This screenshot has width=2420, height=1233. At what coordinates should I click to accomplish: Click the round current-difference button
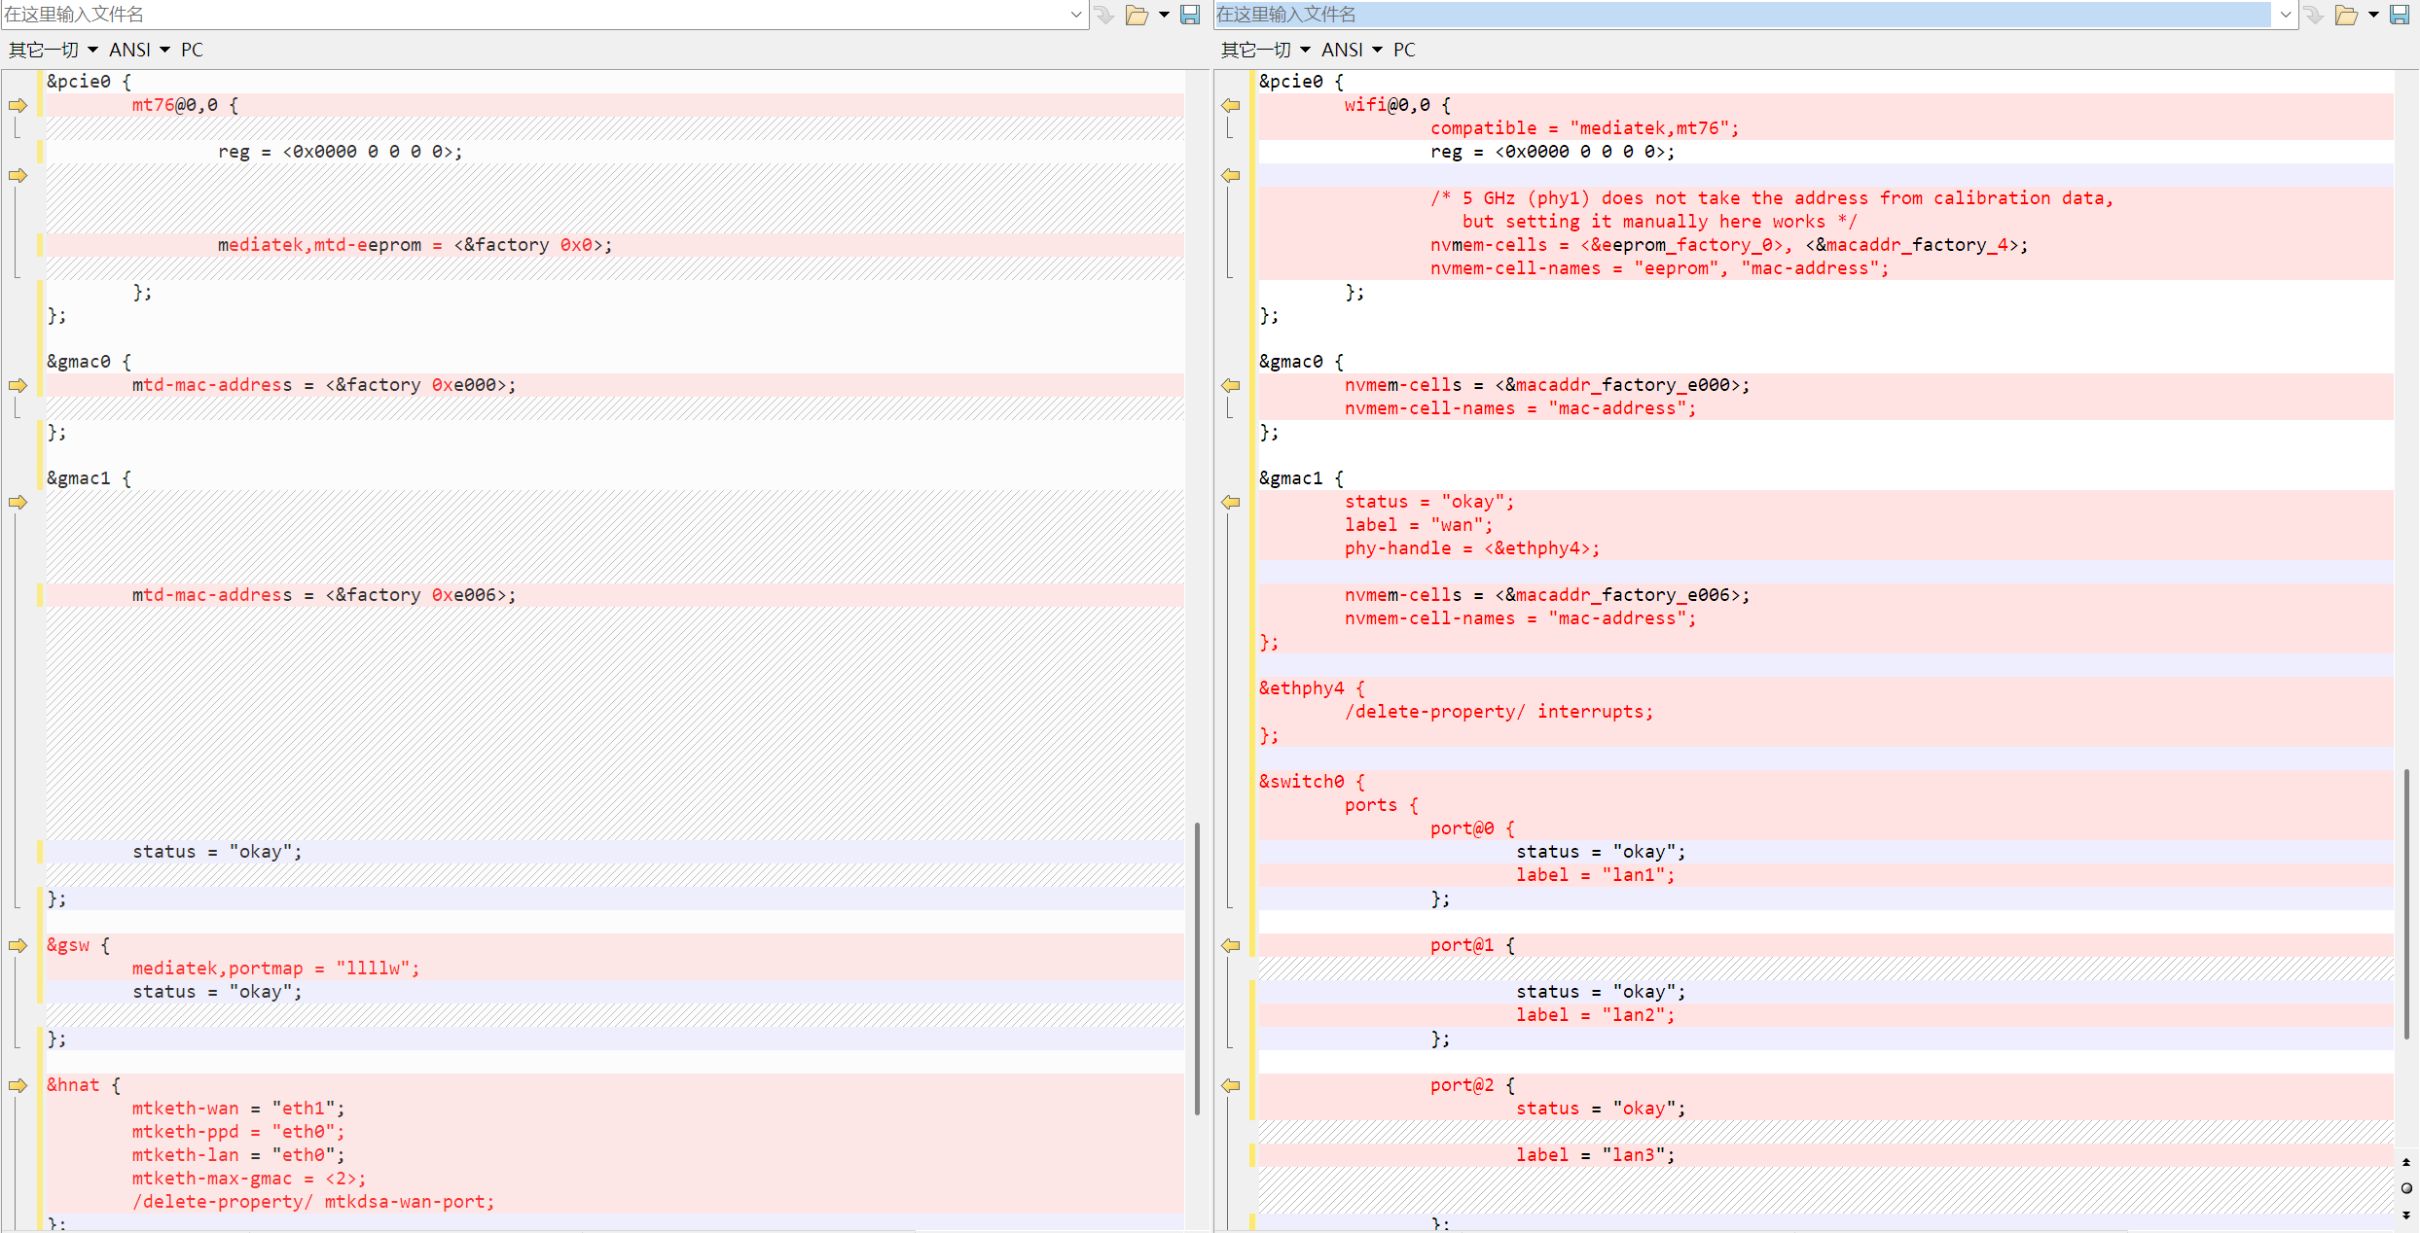2406,1188
